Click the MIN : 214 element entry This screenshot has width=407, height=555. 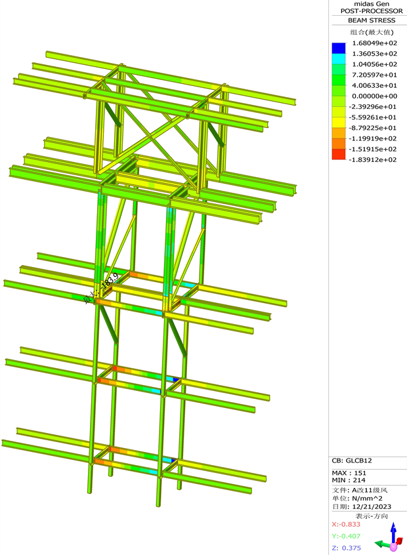click(350, 480)
